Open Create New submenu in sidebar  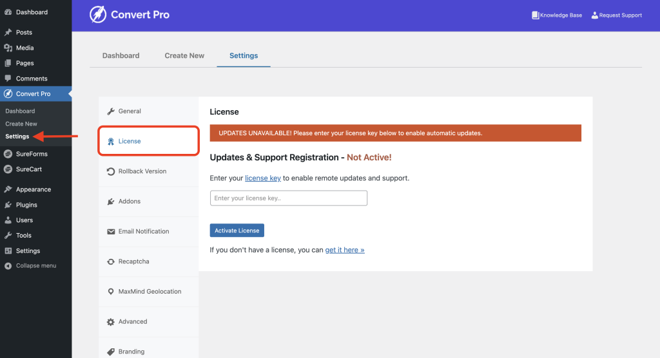tap(21, 124)
